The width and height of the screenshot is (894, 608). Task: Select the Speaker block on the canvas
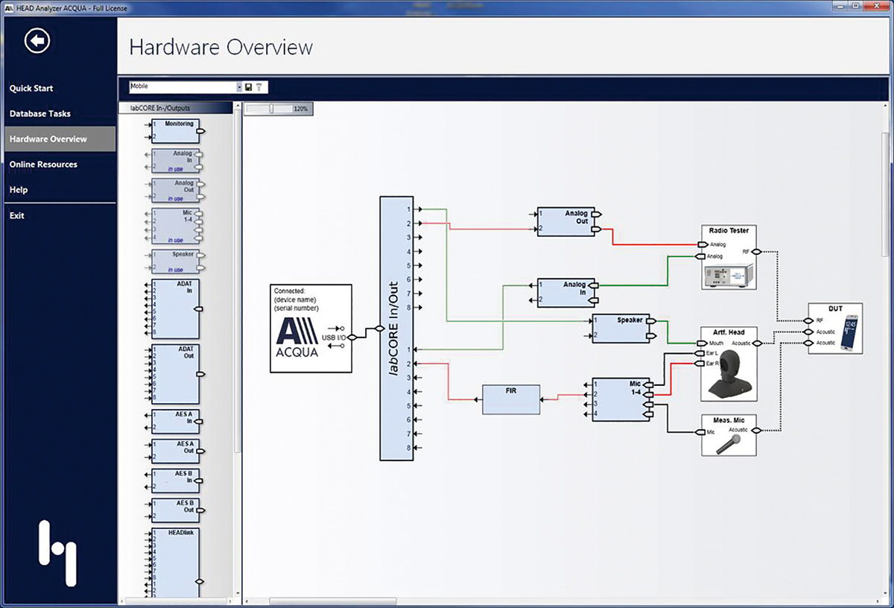pyautogui.click(x=621, y=329)
